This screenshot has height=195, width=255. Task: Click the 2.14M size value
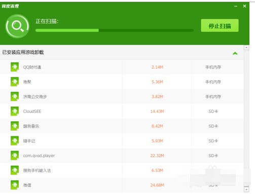(157, 67)
